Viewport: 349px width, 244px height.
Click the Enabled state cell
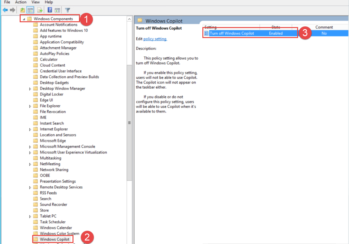pos(276,34)
